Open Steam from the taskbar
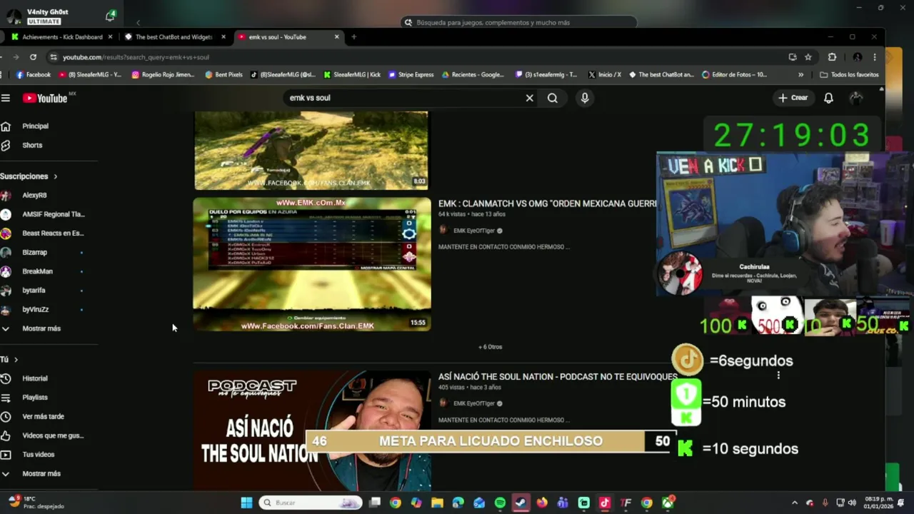Screen dimensions: 914x514 (521, 503)
